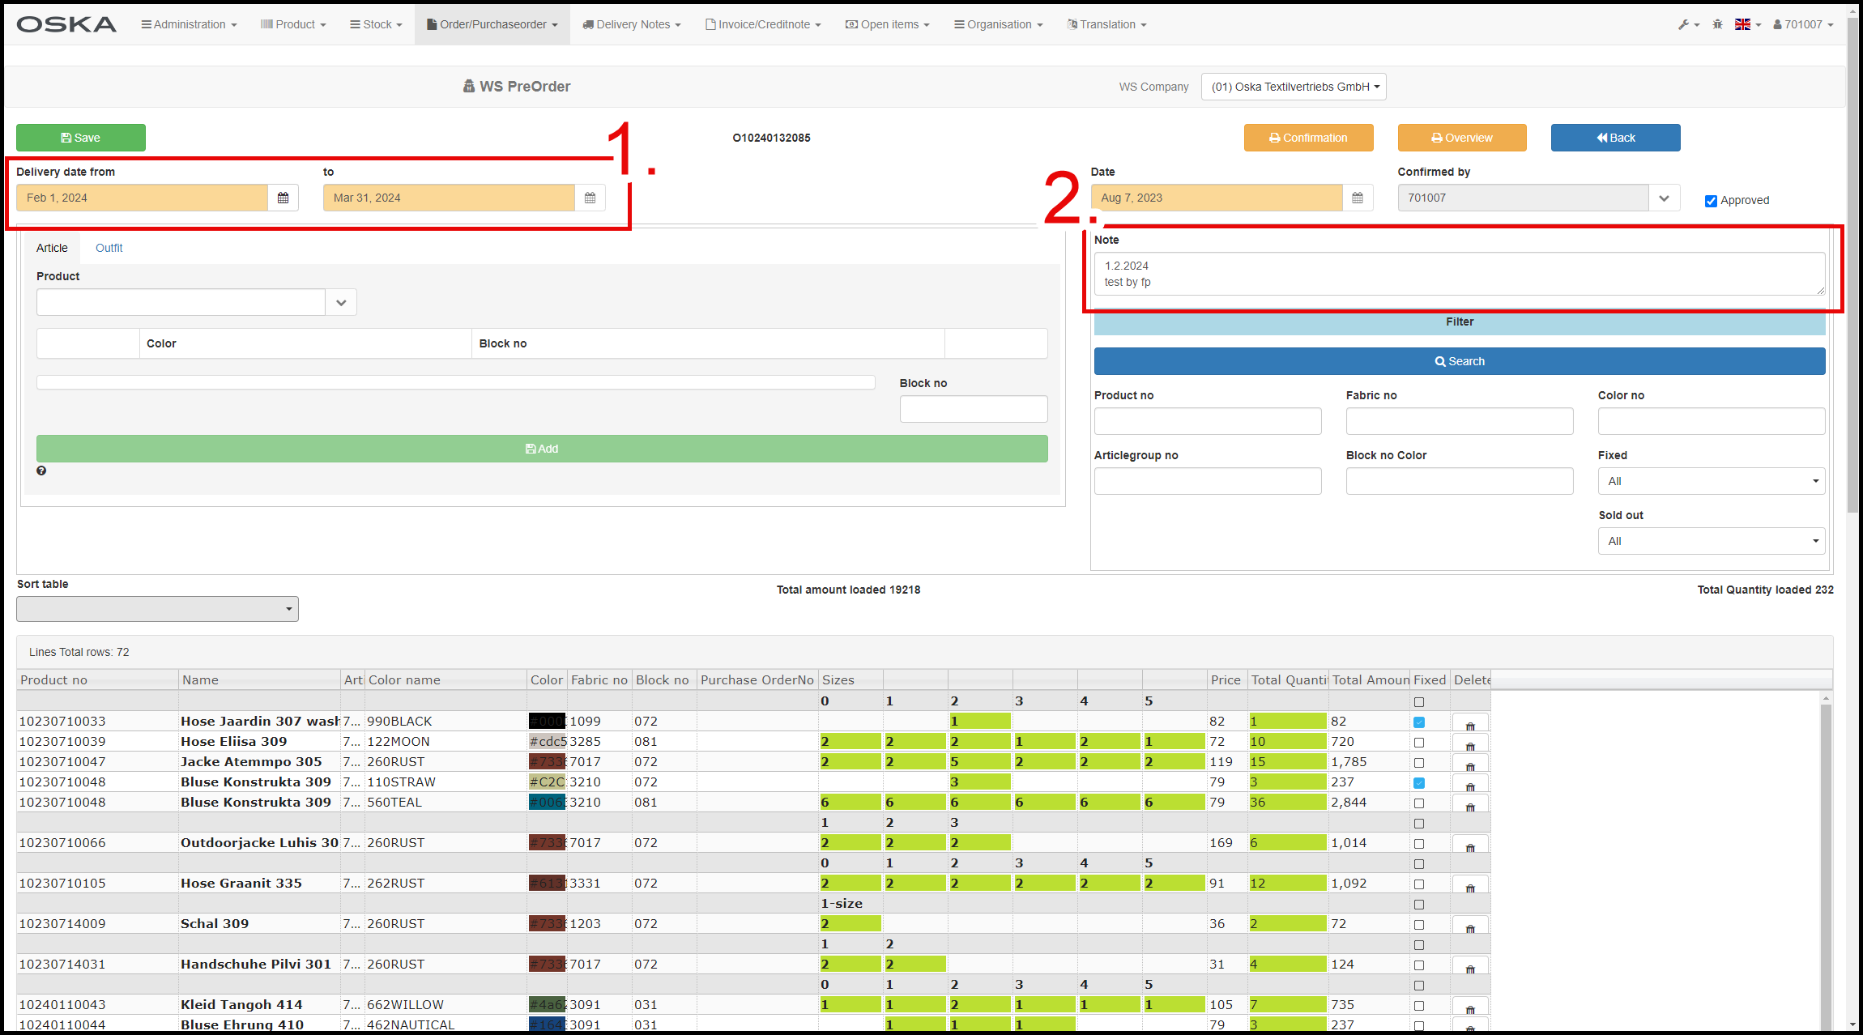
Task: Uncheck Fixed for Bluse Konstrukta 110STRAW
Action: click(x=1419, y=783)
